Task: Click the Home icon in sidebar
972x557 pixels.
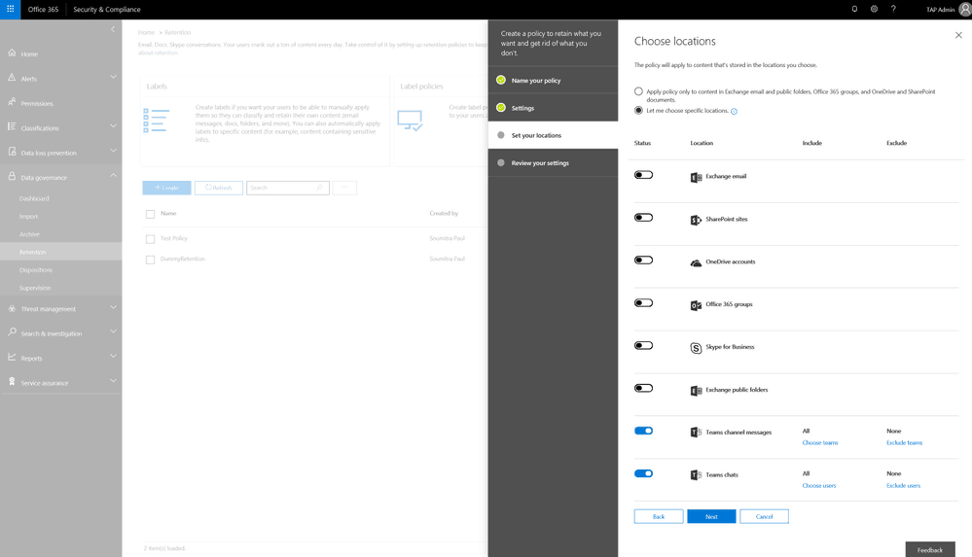Action: pyautogui.click(x=12, y=52)
